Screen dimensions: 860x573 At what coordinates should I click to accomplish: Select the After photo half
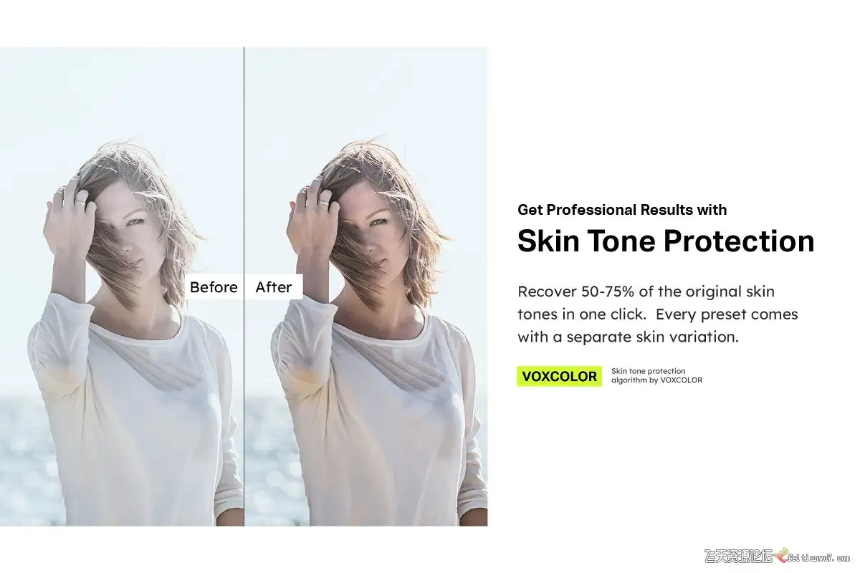click(x=366, y=286)
